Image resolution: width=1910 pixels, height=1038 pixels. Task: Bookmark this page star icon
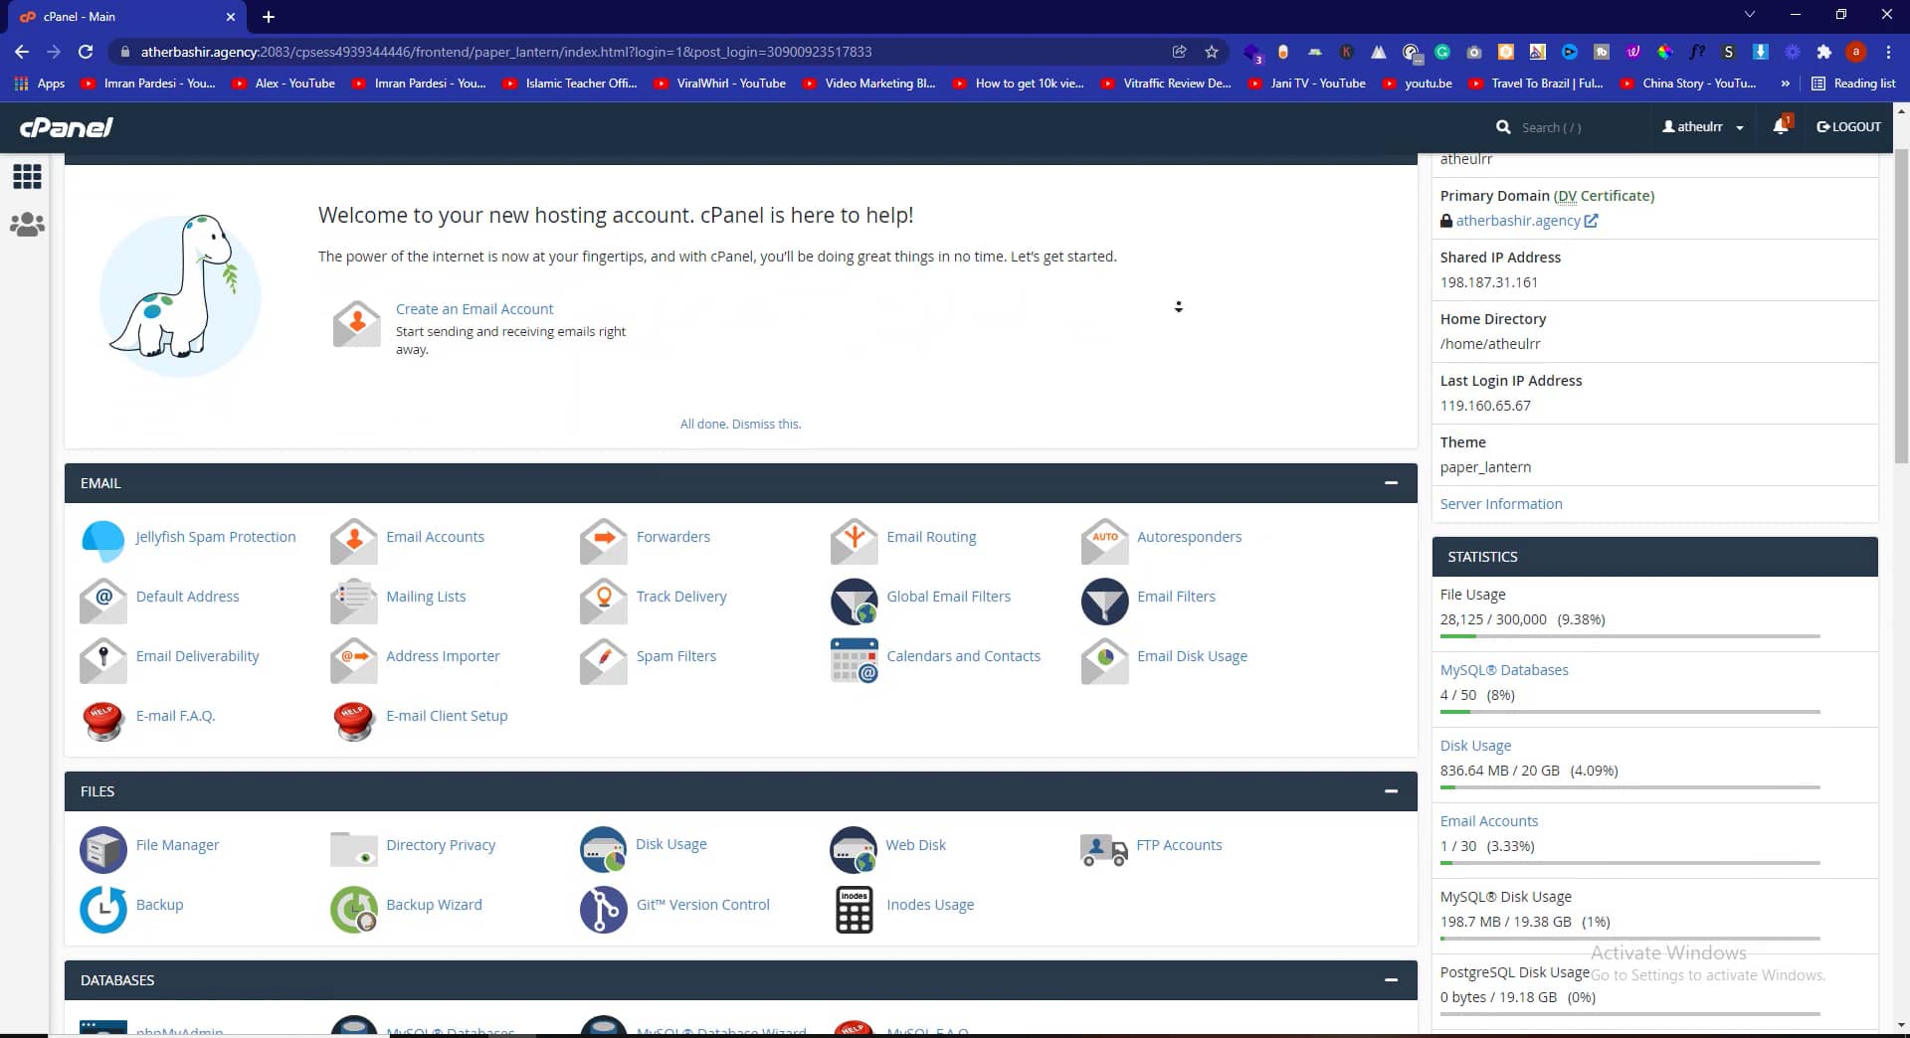pyautogui.click(x=1212, y=52)
